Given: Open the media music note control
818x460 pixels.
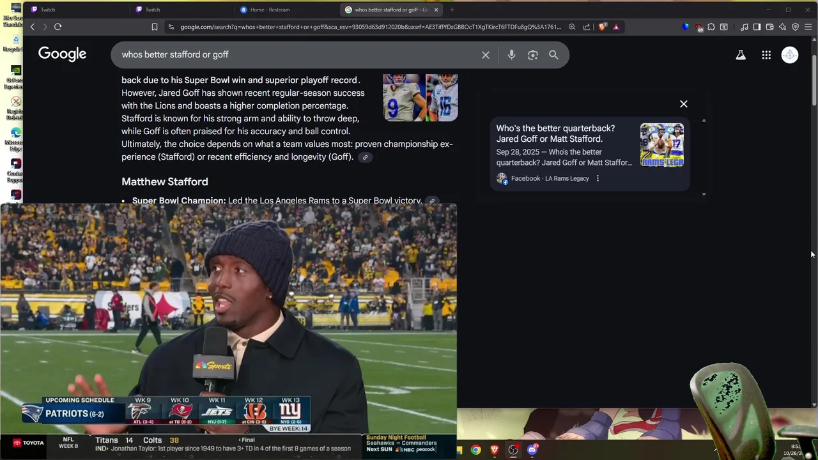Looking at the screenshot, I should (745, 27).
